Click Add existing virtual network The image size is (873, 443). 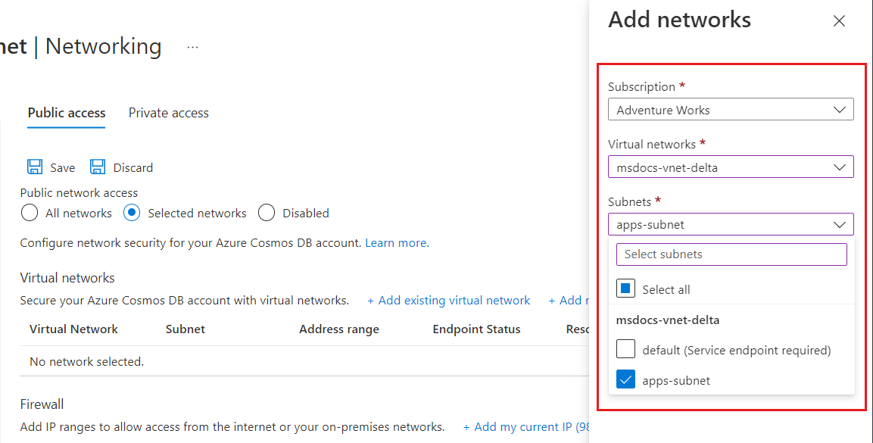click(448, 300)
